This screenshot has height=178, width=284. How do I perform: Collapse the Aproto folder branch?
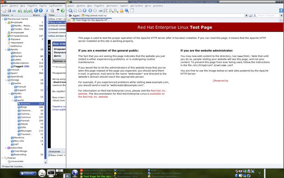[6, 49]
